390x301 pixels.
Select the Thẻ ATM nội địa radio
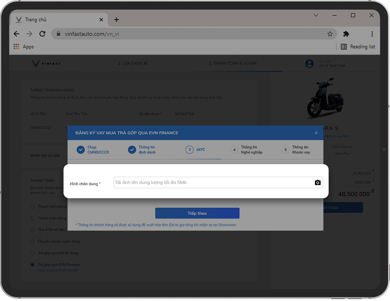coord(32,230)
